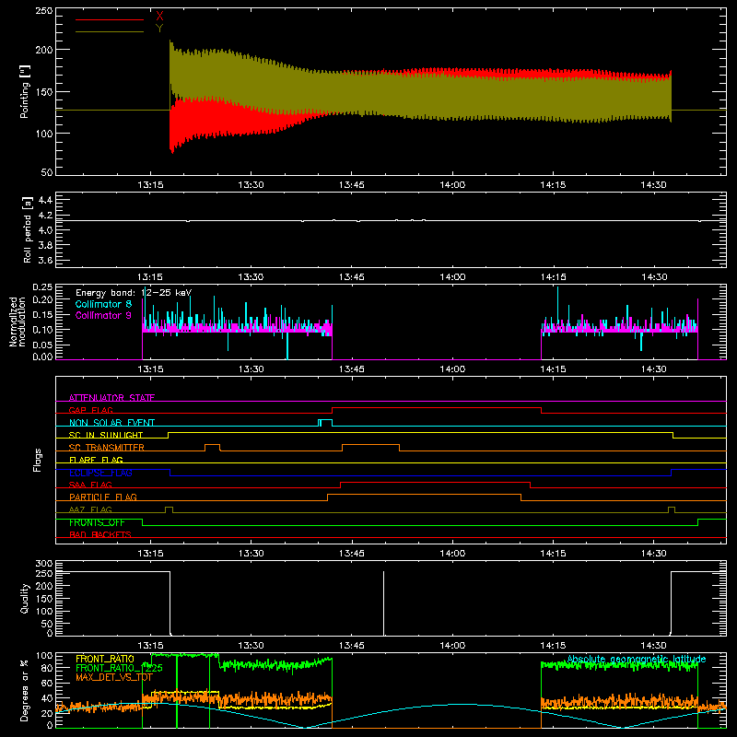Click the raised segment of the SAA_FLAG trace
This screenshot has height=737, width=737.
pos(435,482)
